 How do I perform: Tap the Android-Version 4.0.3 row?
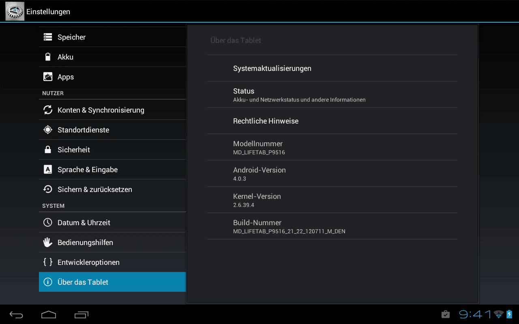[x=332, y=173]
